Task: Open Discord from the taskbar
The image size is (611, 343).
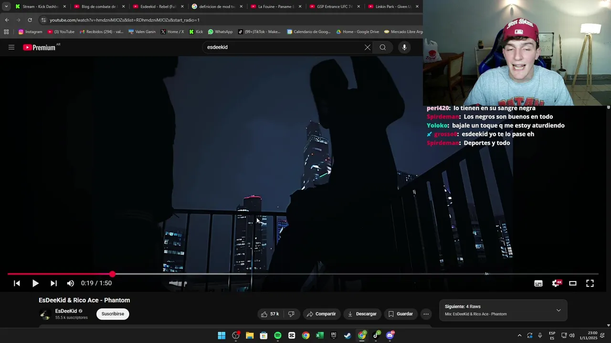Action: tap(390, 335)
